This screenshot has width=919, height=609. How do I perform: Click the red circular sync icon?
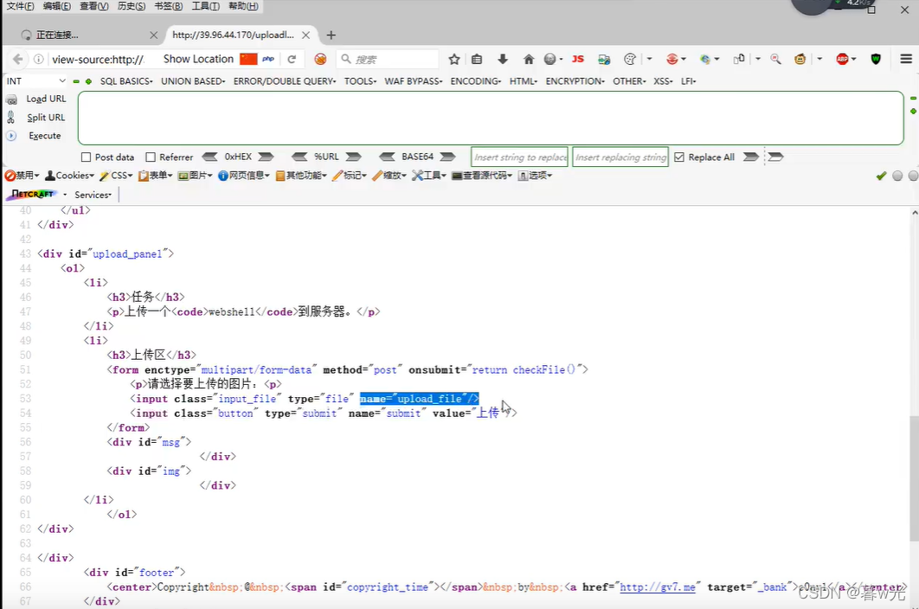[x=672, y=59]
